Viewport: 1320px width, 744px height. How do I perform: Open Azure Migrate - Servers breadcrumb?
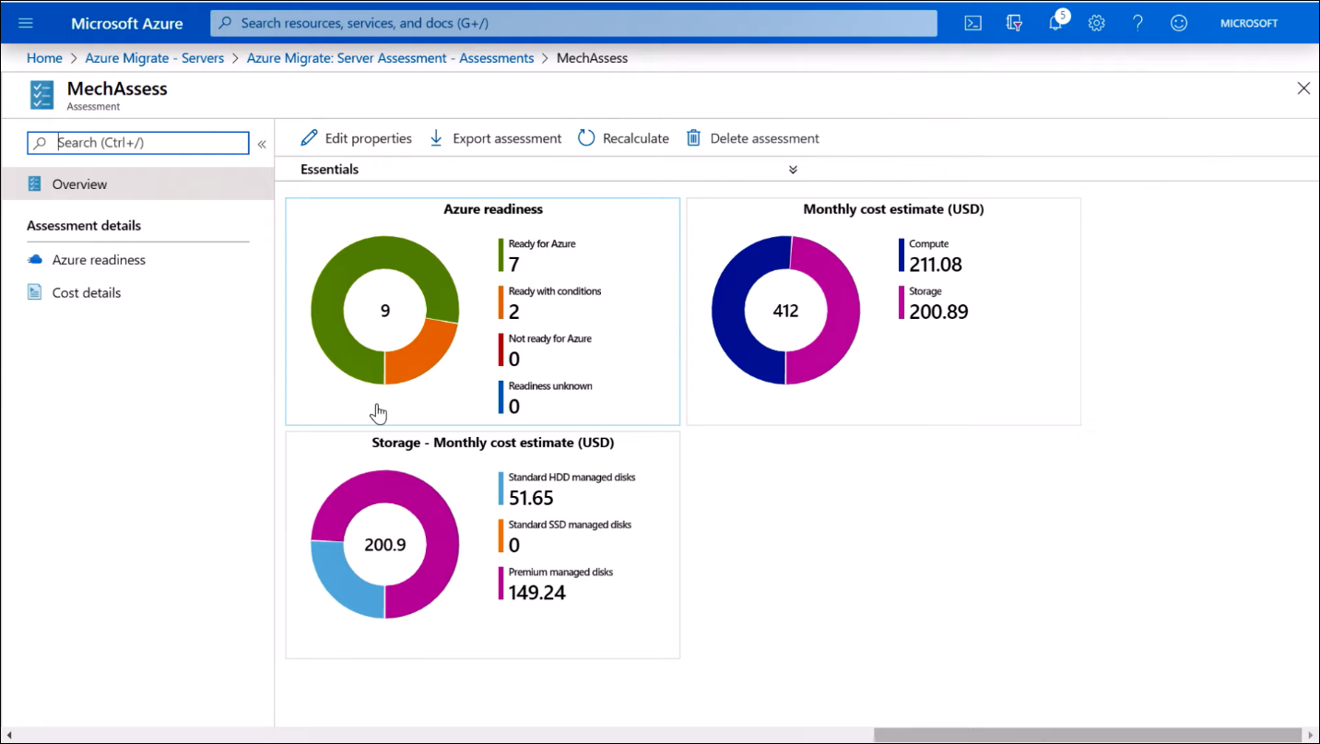click(x=155, y=58)
